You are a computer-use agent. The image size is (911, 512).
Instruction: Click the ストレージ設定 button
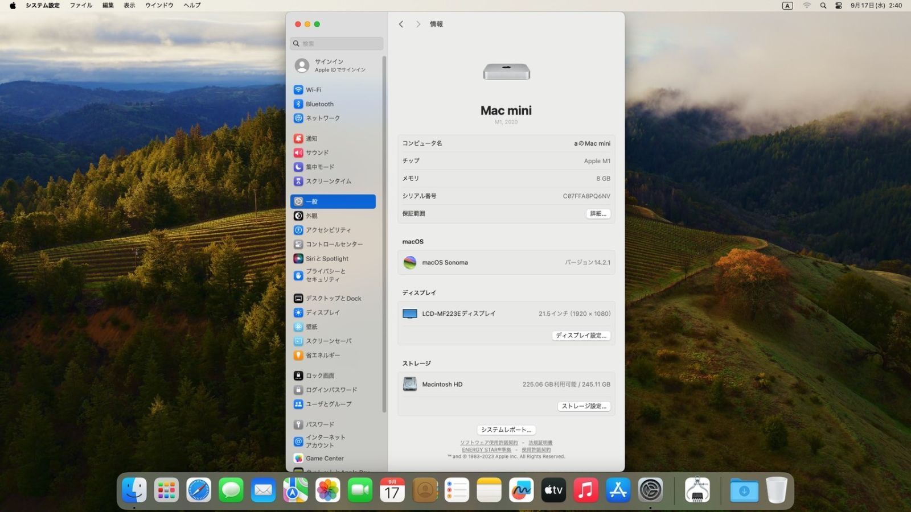584,406
